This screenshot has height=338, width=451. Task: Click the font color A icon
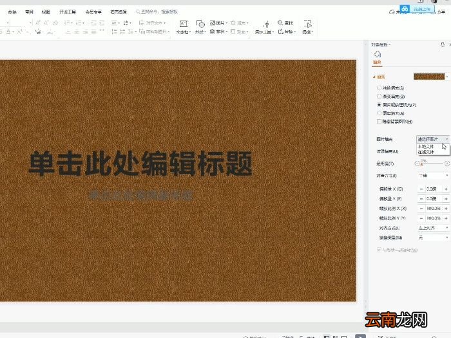click(10, 32)
